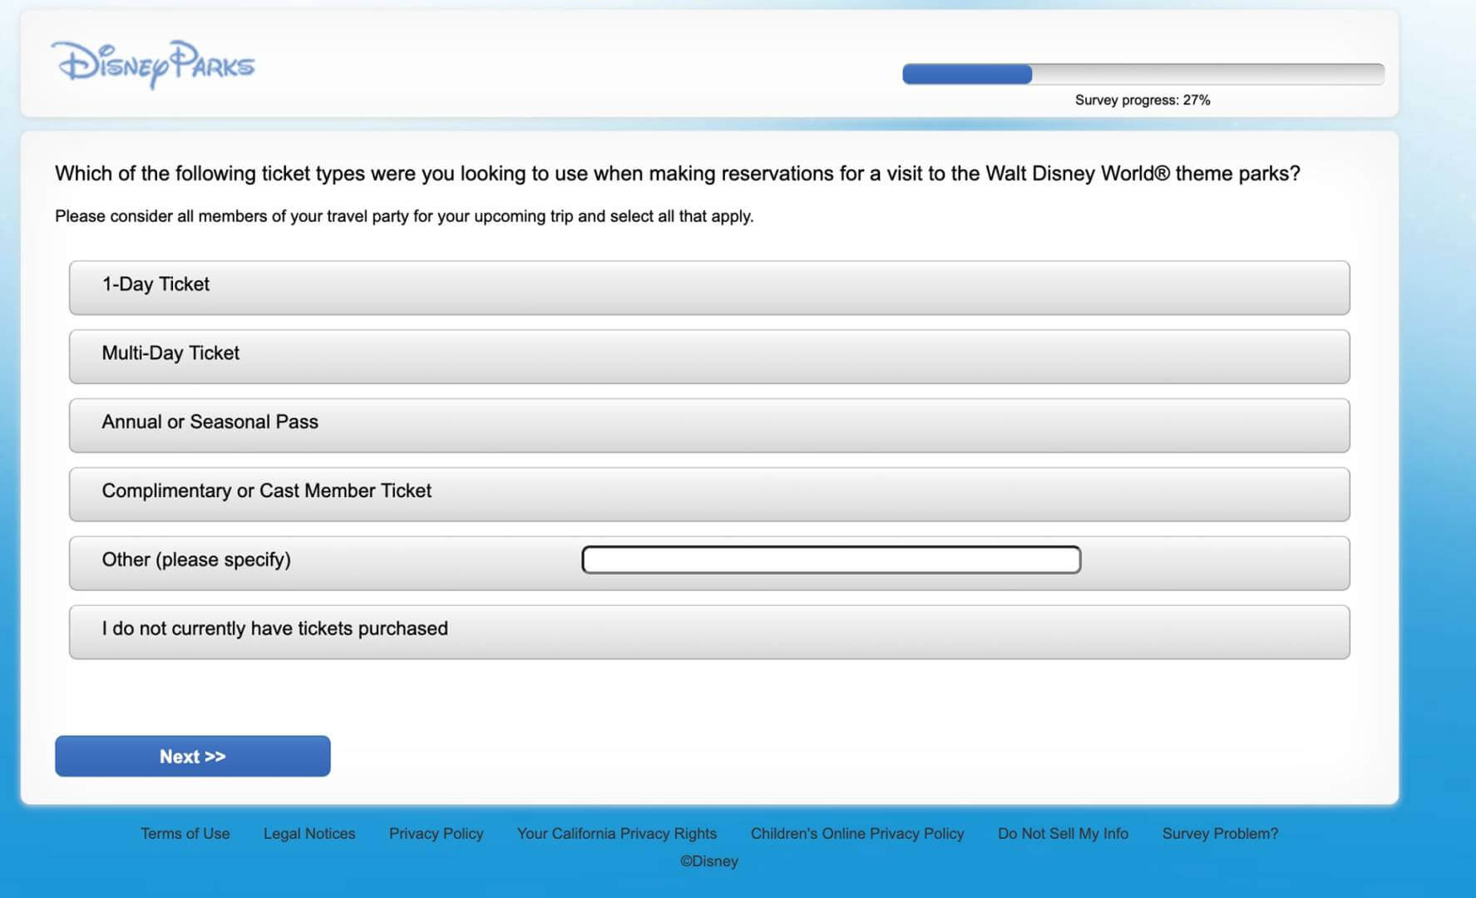
Task: Click the 'select all that apply' instruction
Action: point(404,216)
